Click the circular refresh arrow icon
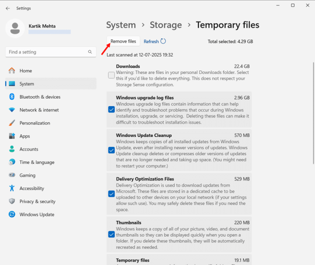 (163, 41)
